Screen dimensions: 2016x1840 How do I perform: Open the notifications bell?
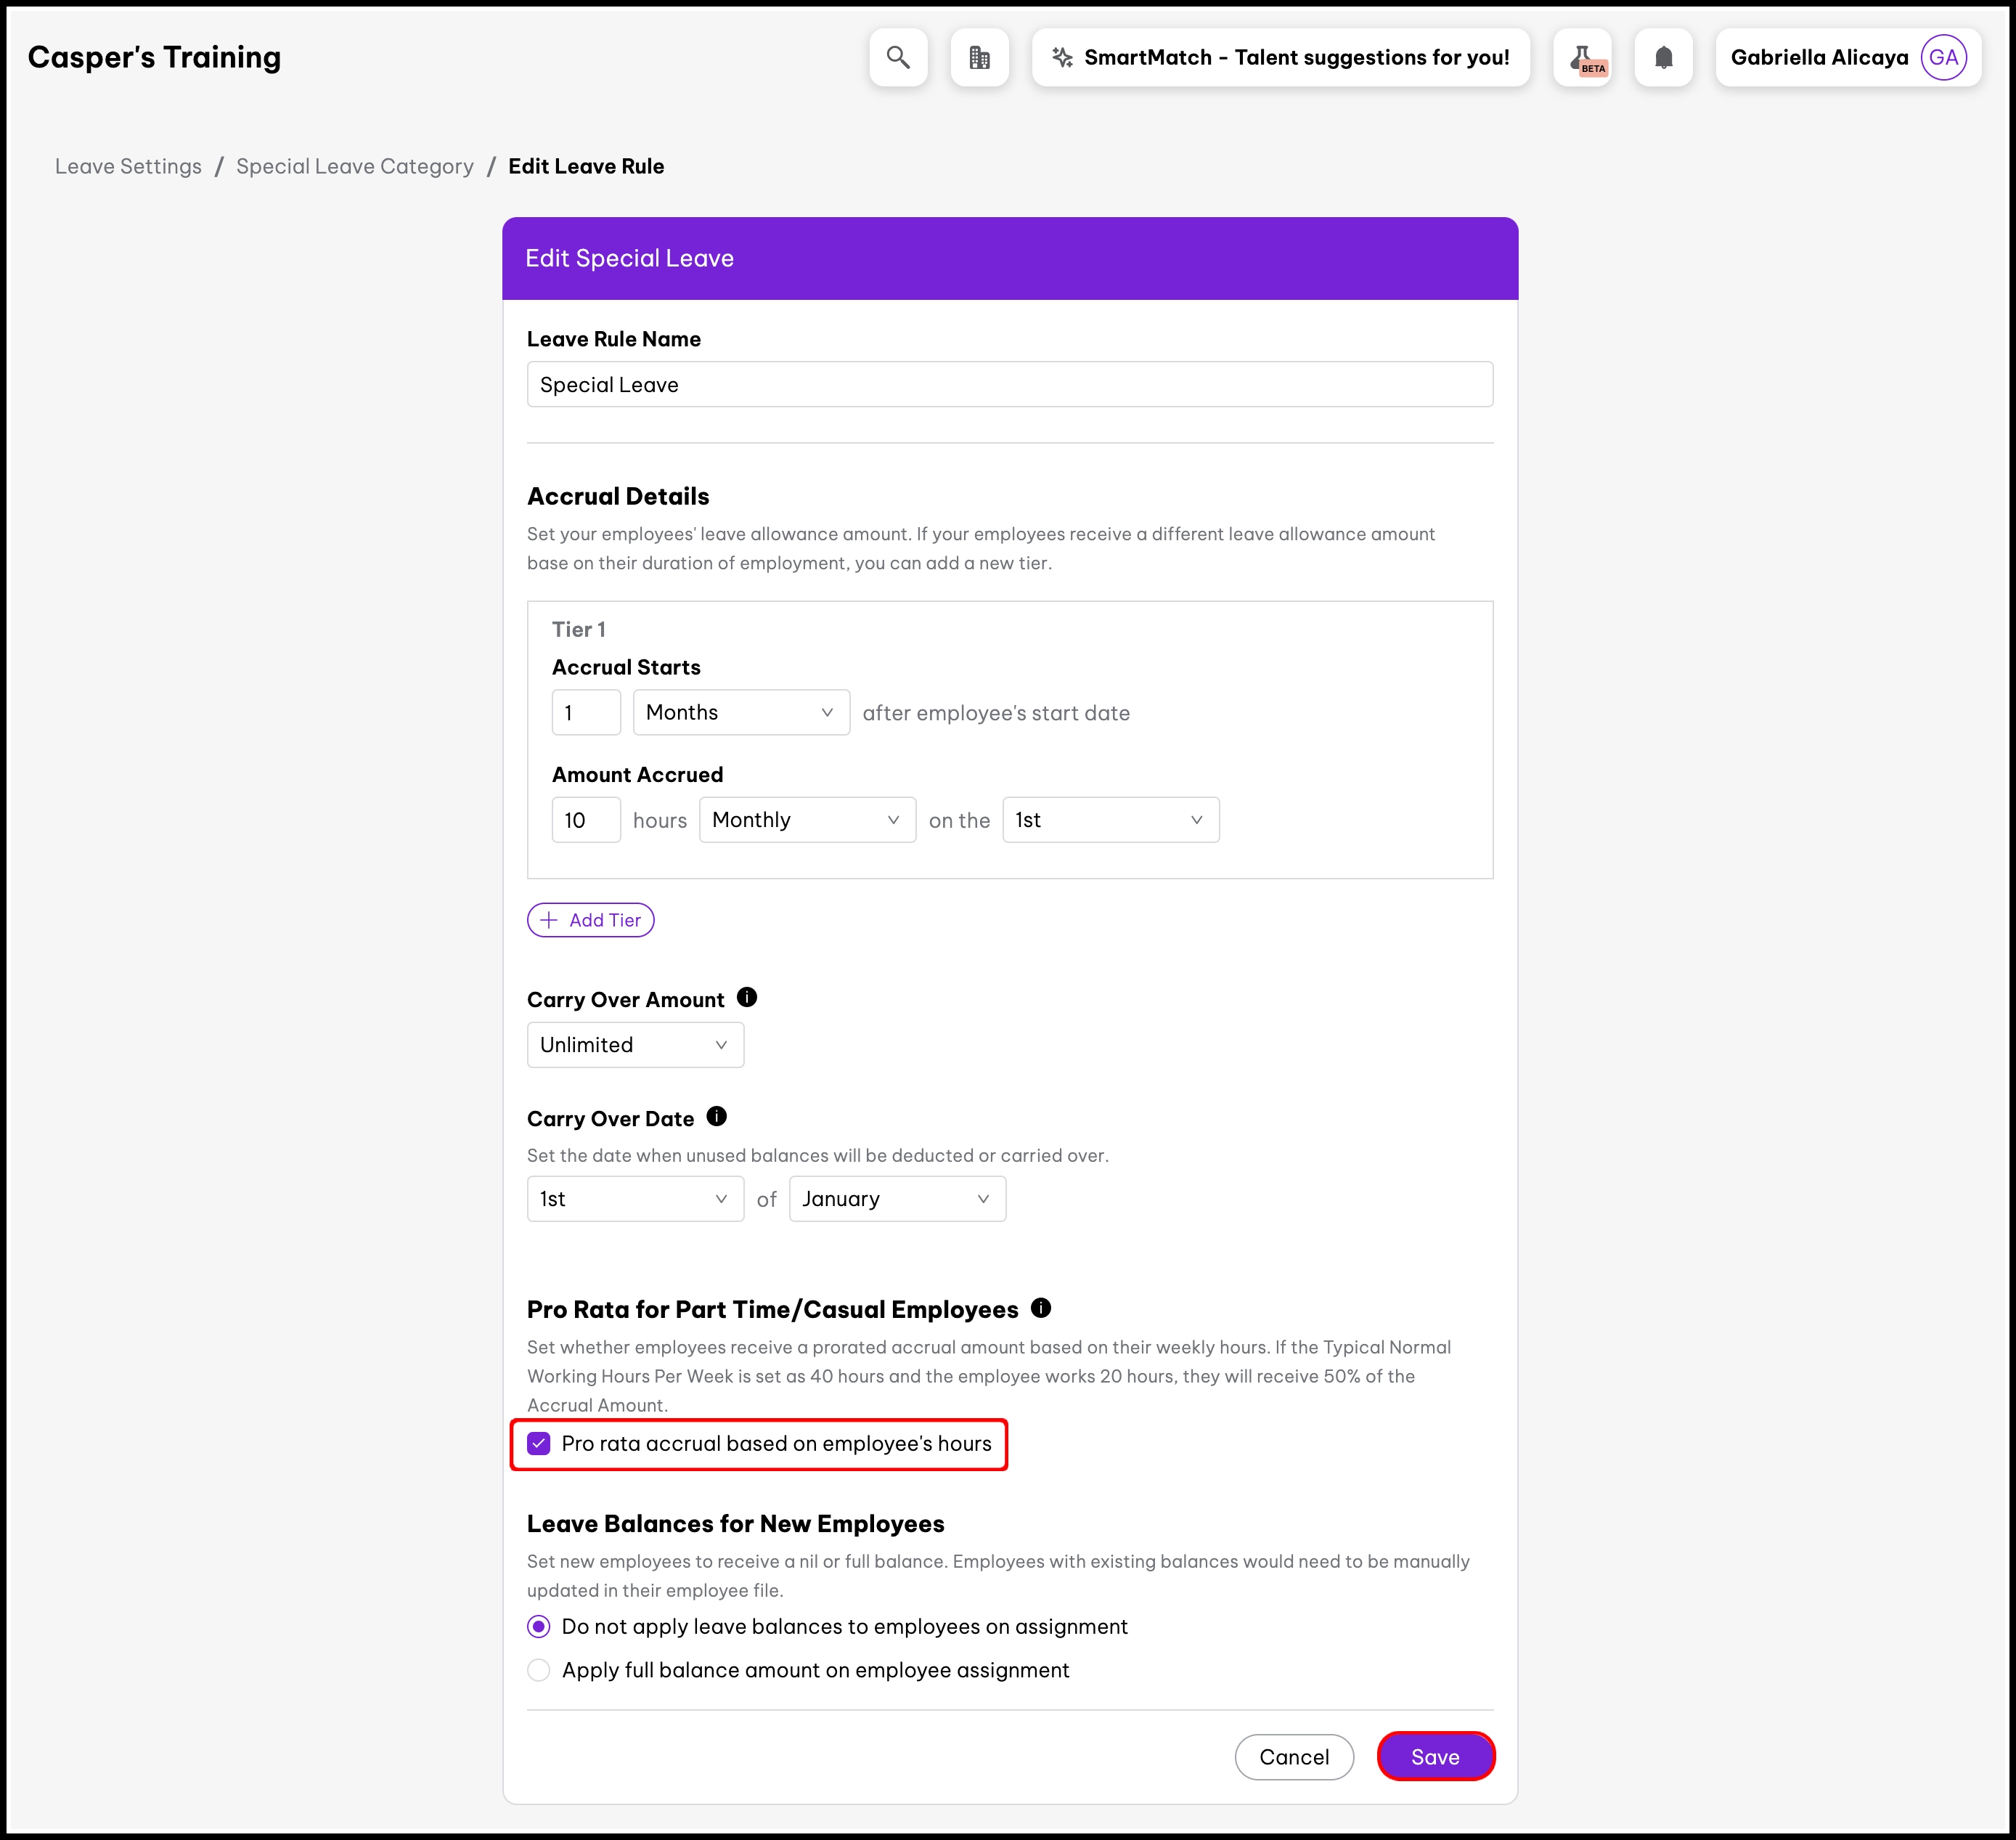click(x=1663, y=58)
